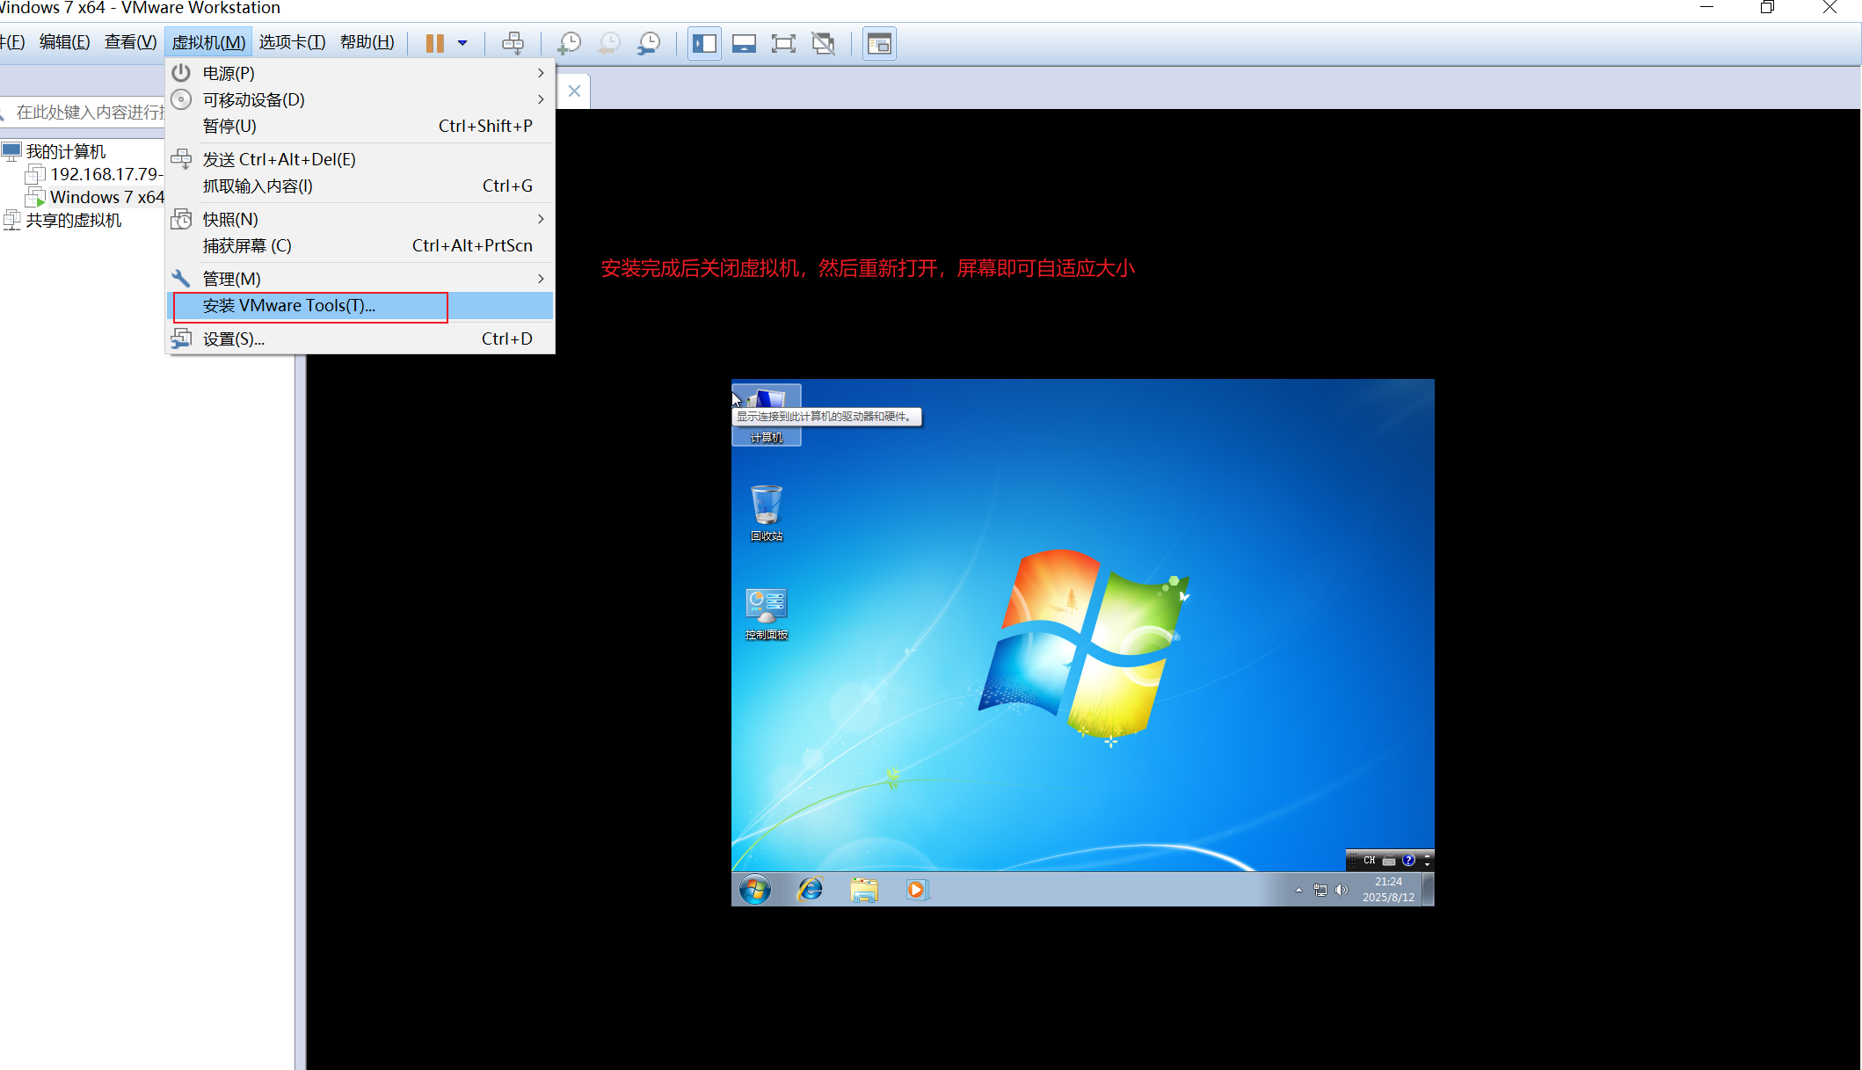Show hidden tray icons arrow in guest

(x=1298, y=890)
